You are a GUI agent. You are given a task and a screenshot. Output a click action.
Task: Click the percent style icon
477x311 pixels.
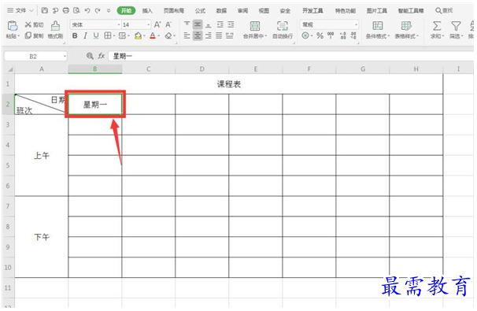320,36
